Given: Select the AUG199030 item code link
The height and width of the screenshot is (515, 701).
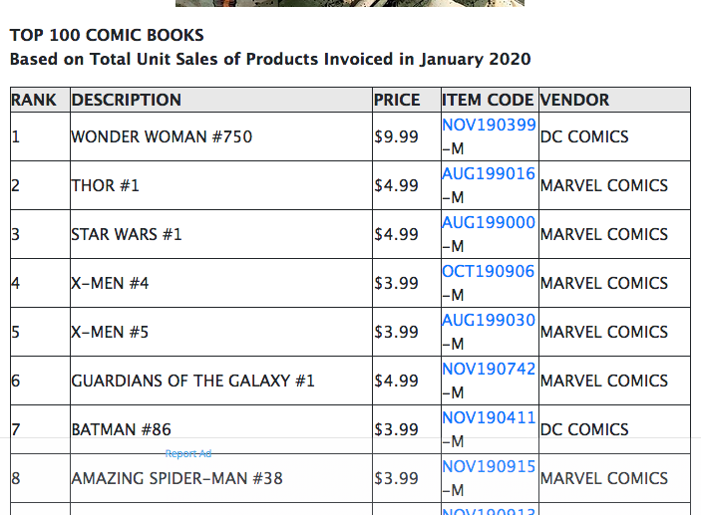Looking at the screenshot, I should click(489, 321).
